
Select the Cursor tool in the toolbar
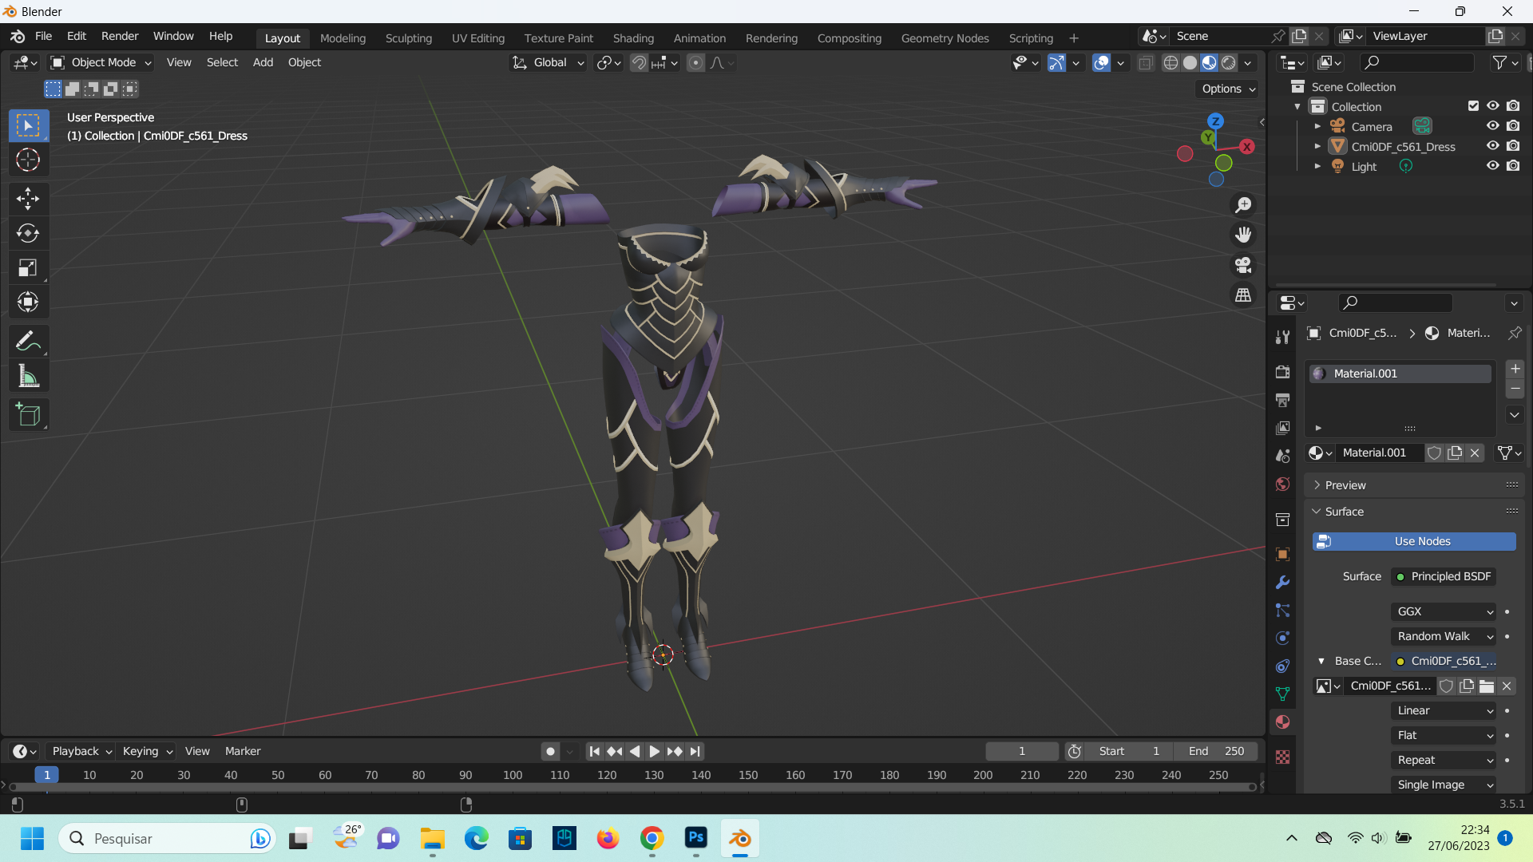(x=28, y=160)
